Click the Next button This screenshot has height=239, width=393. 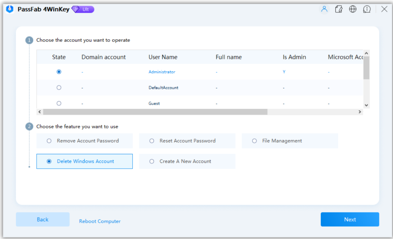(350, 219)
